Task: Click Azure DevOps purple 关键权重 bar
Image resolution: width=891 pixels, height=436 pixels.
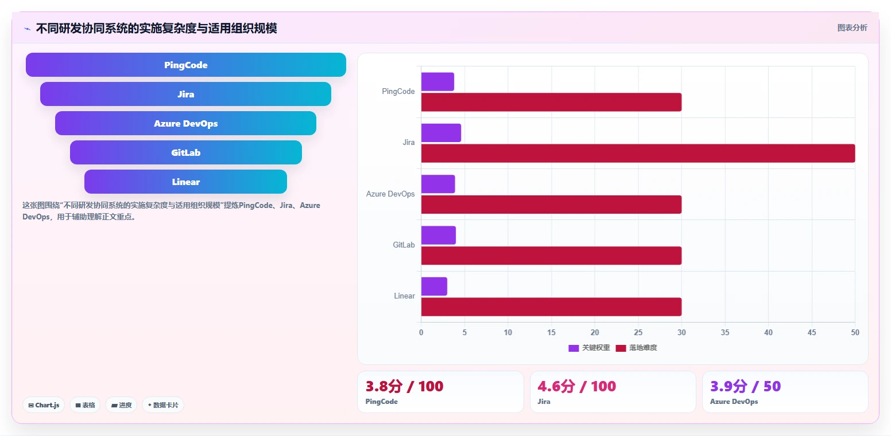Action: pos(438,184)
